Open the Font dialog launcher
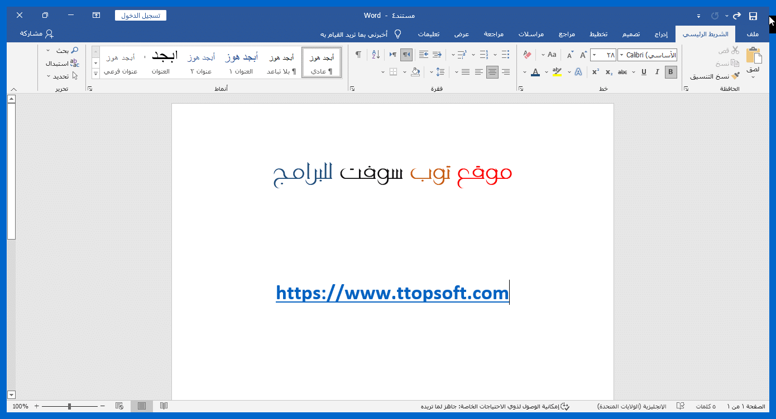The image size is (776, 419). (x=521, y=89)
